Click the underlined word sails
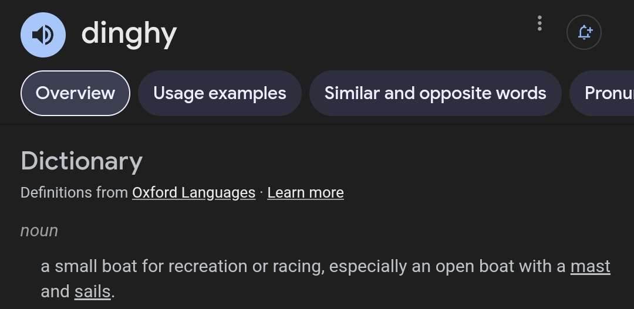 (x=93, y=291)
